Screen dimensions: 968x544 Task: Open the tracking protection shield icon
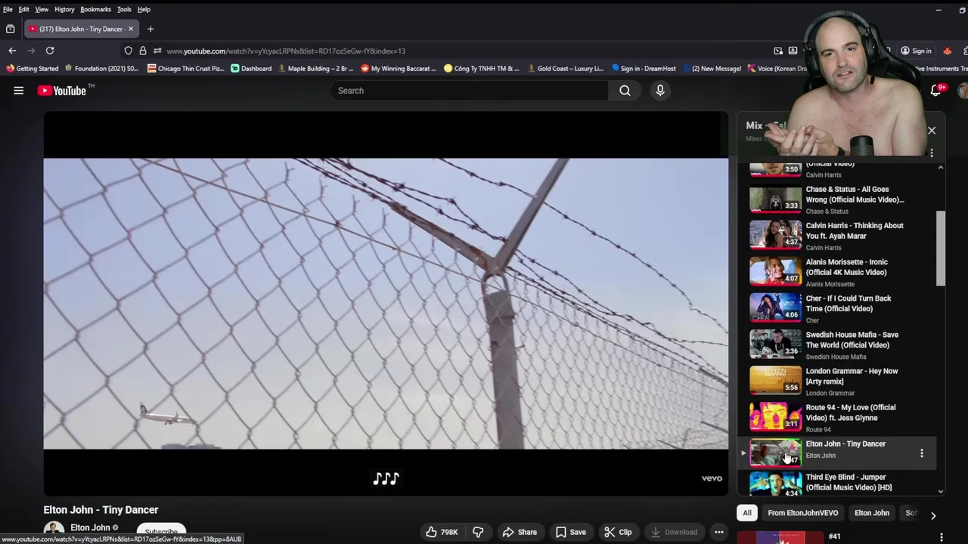pyautogui.click(x=129, y=51)
